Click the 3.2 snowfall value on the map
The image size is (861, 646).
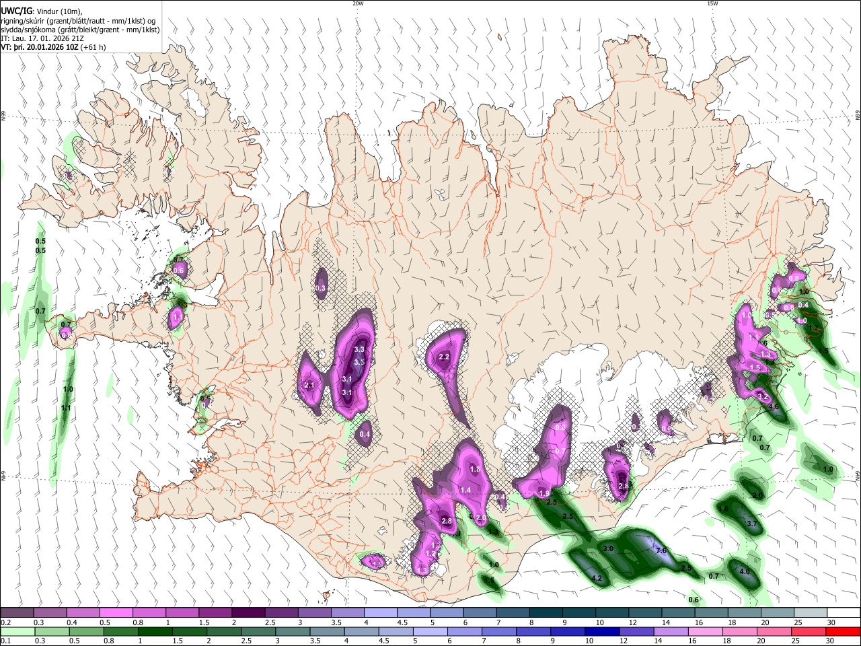pos(762,397)
